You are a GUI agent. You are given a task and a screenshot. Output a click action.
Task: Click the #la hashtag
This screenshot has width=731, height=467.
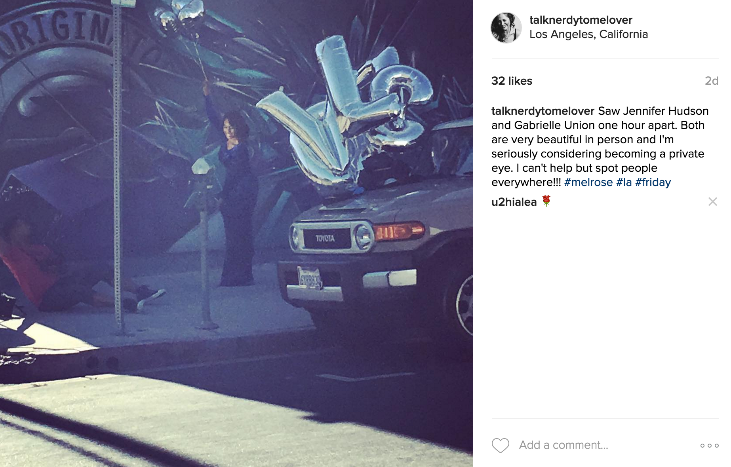624,182
